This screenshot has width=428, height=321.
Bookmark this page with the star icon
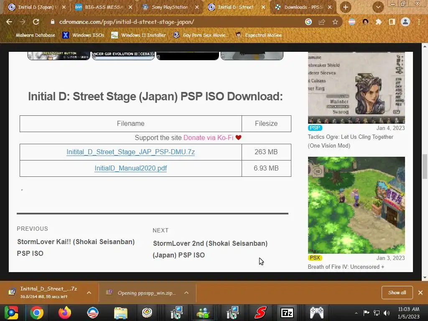[335, 22]
